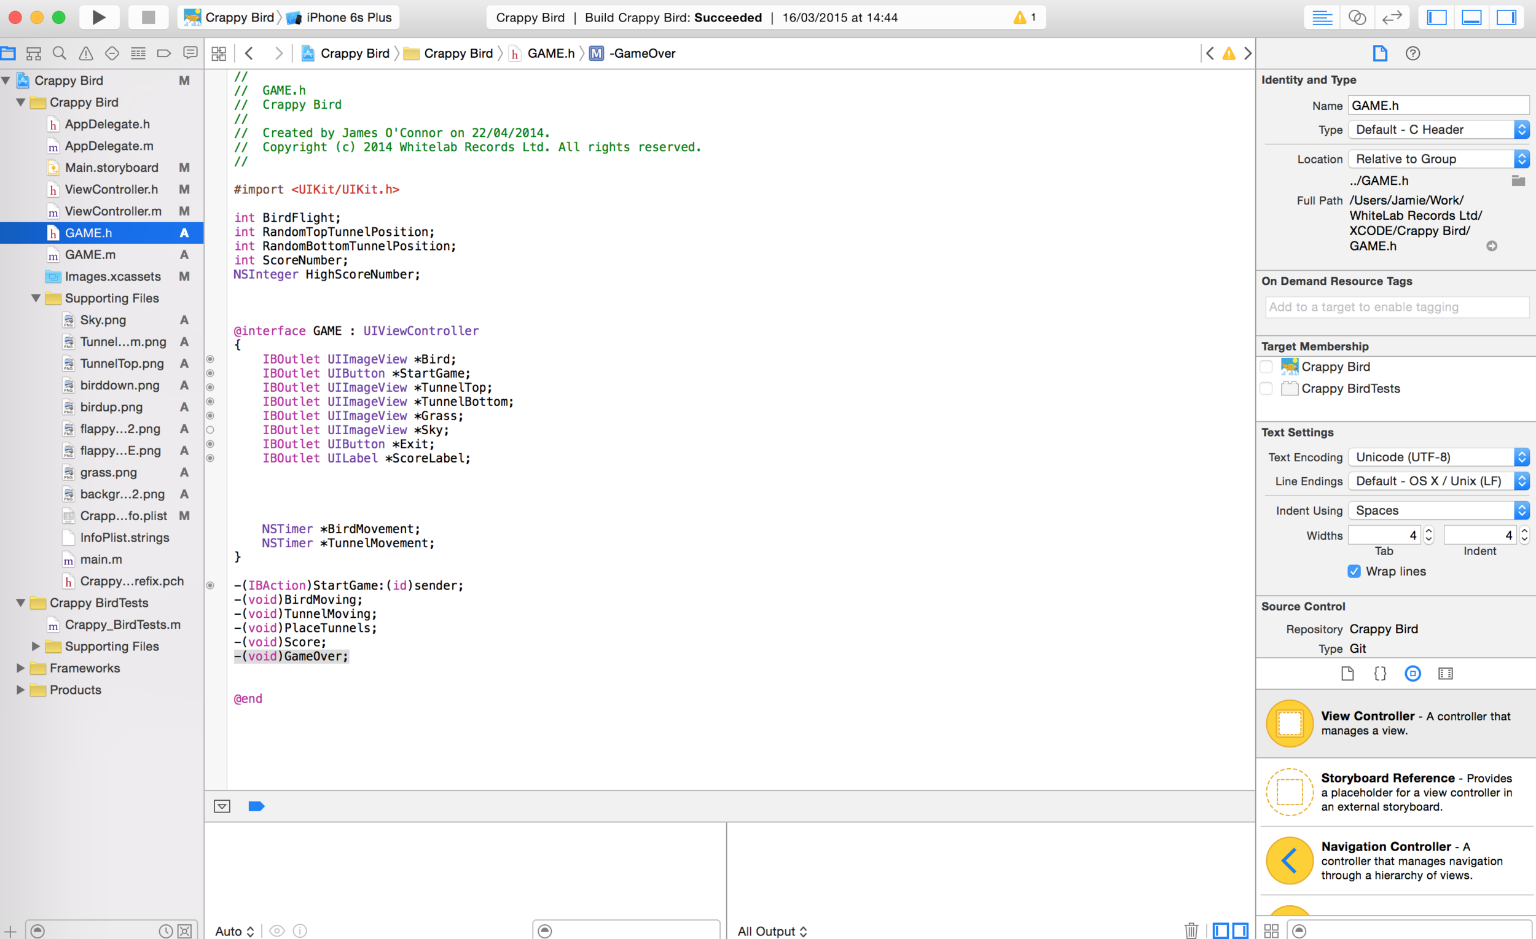
Task: Click the warning count in status bar
Action: click(x=1024, y=17)
